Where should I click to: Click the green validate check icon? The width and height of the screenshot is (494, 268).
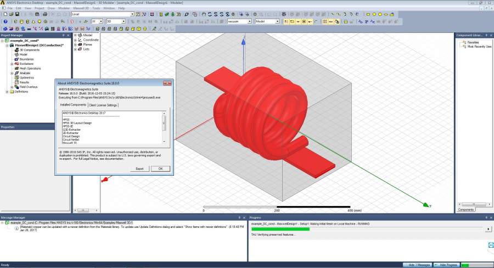point(167,14)
